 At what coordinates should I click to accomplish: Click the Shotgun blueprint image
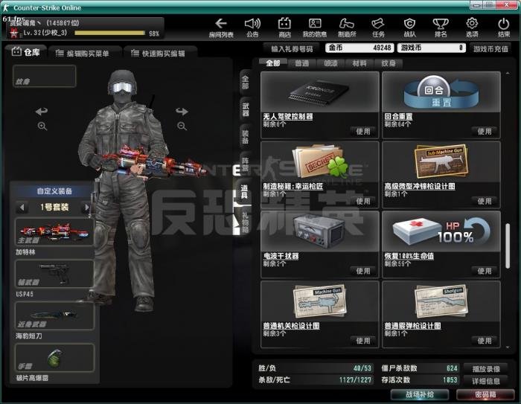(x=441, y=301)
